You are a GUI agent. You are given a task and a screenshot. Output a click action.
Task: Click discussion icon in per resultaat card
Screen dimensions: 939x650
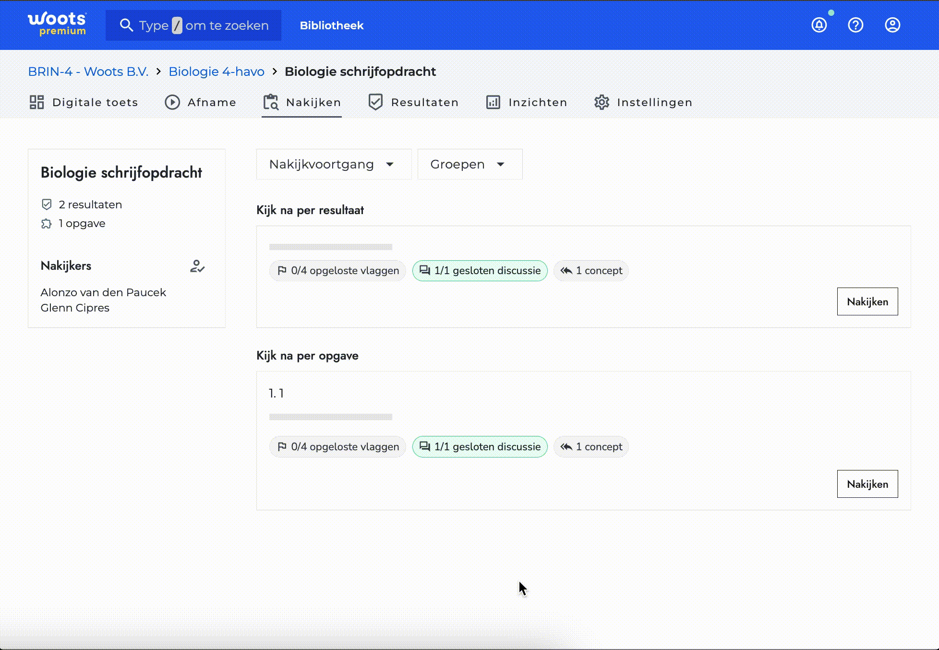click(x=425, y=270)
